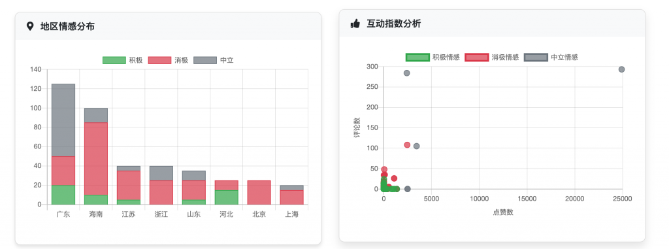The width and height of the screenshot is (669, 249).
Task: Click the 山东 x-axis label
Action: (x=193, y=214)
